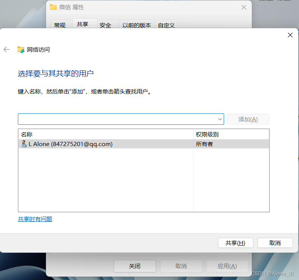
Task: Click the 共享(H) share button
Action: pos(235,243)
